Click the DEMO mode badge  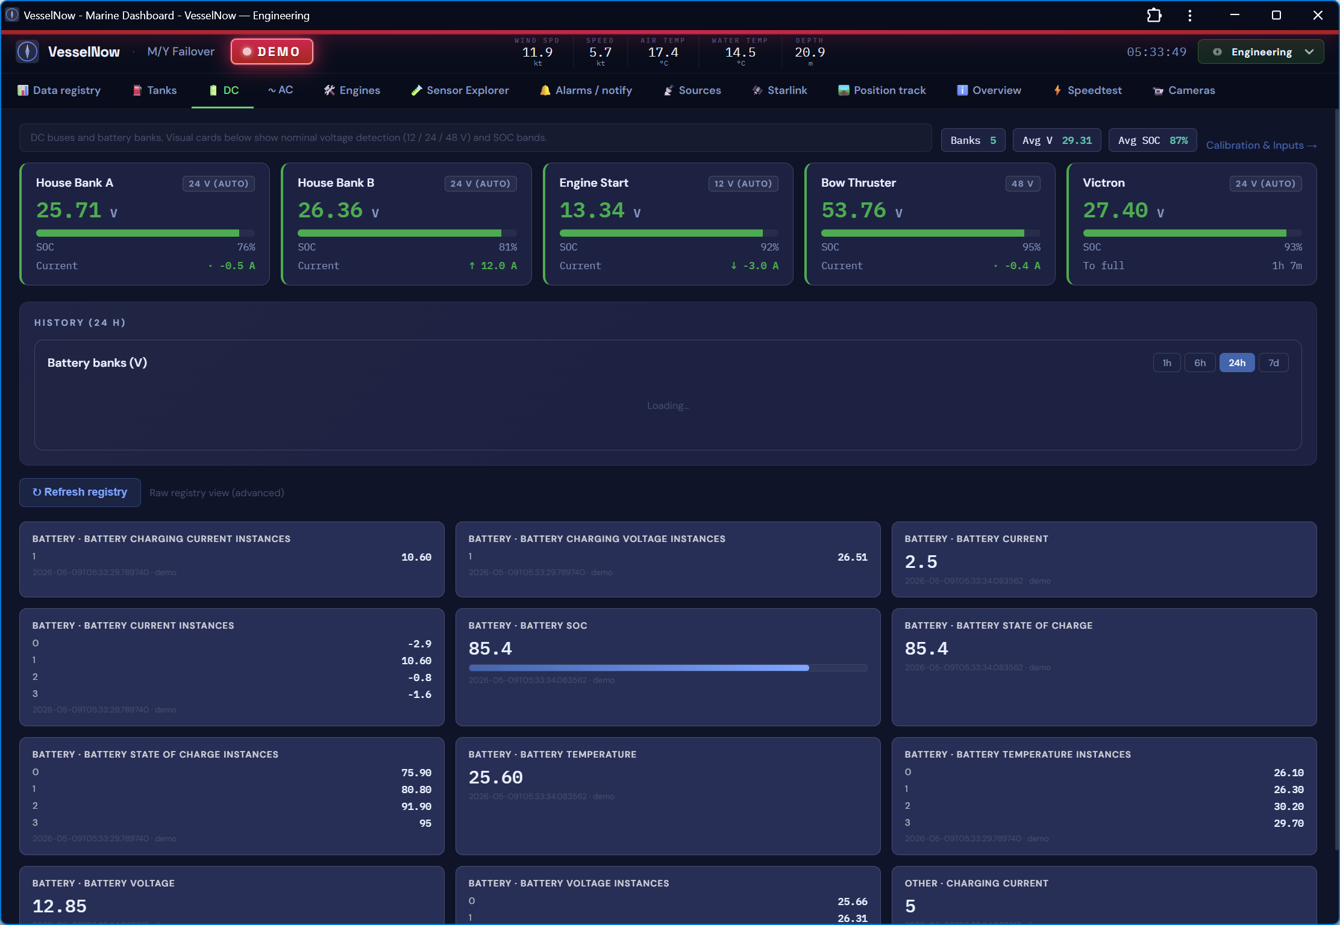(272, 52)
